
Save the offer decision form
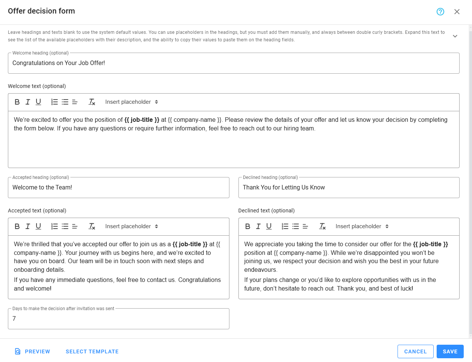450,351
